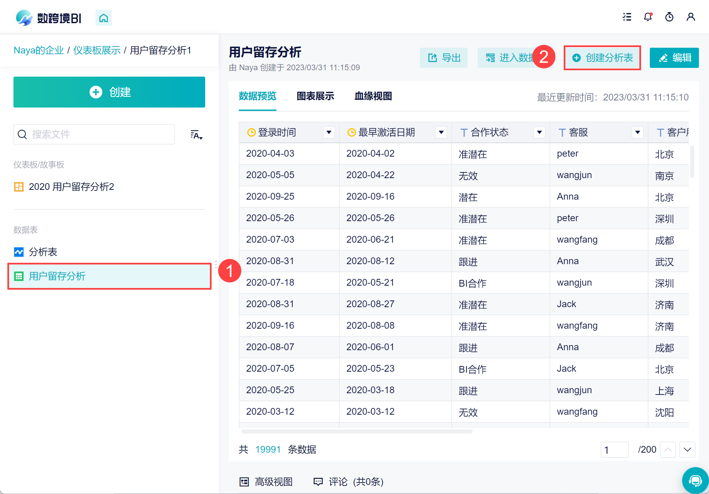
Task: Open the user profile icon
Action: 691,17
